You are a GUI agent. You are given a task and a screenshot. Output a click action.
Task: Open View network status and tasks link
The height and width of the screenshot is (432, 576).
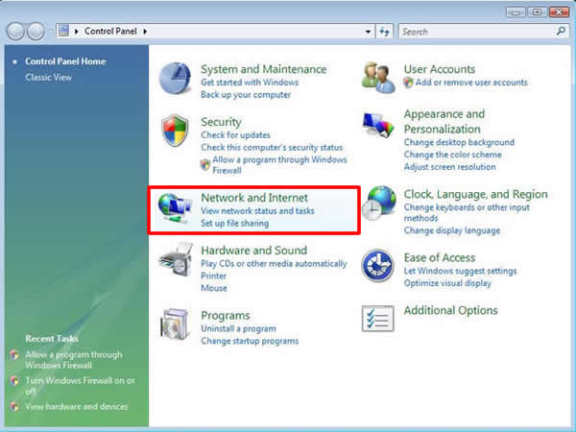click(257, 210)
